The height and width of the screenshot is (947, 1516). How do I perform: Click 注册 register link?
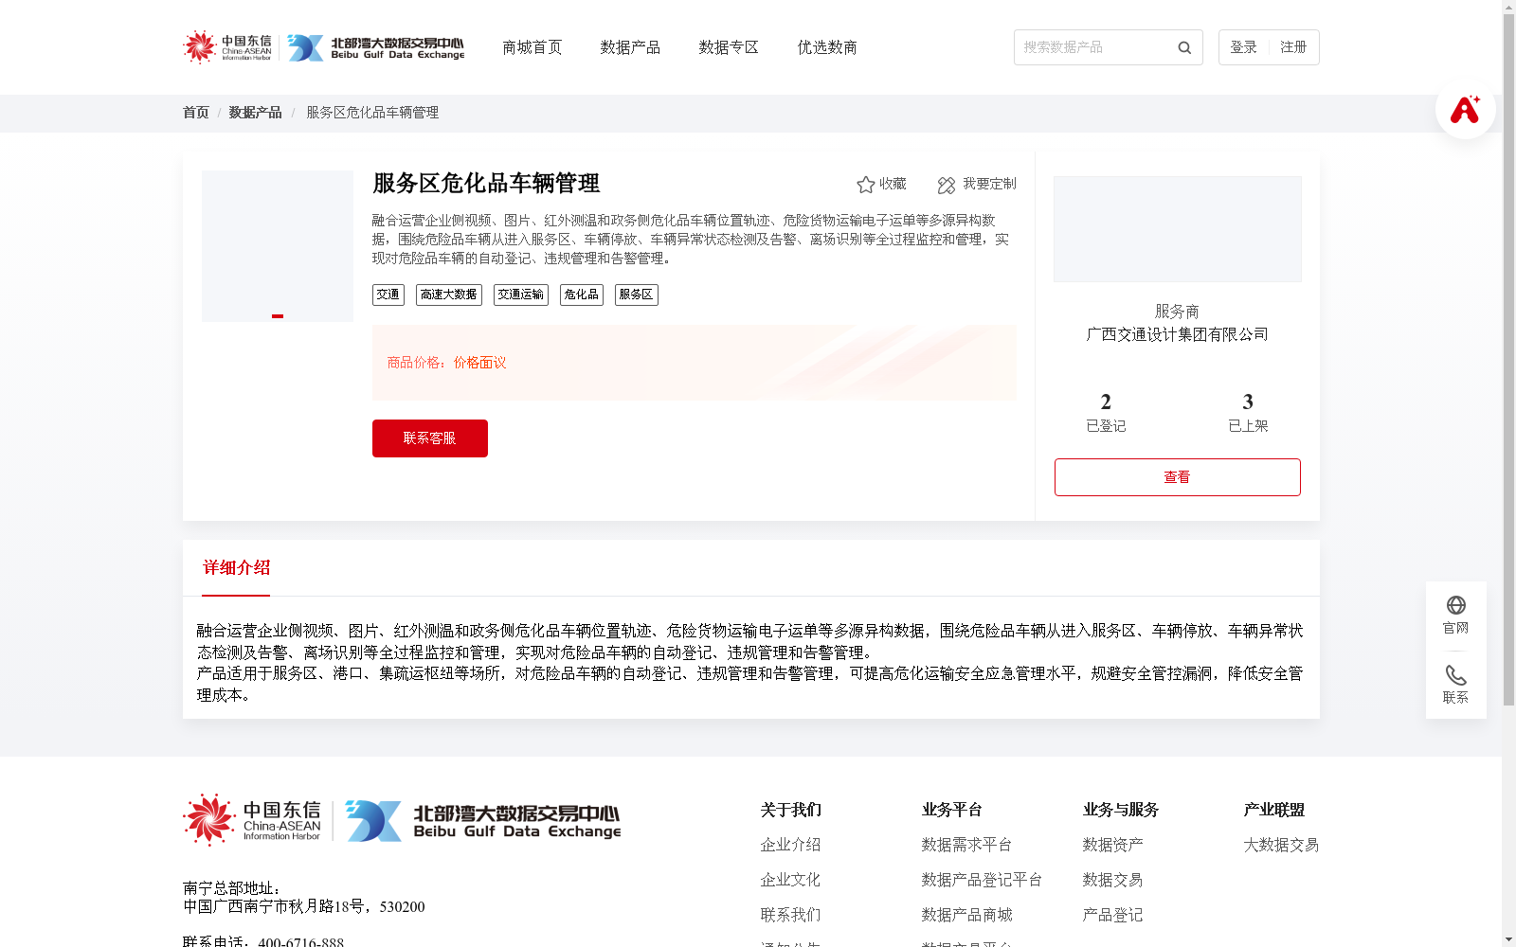coord(1293,47)
